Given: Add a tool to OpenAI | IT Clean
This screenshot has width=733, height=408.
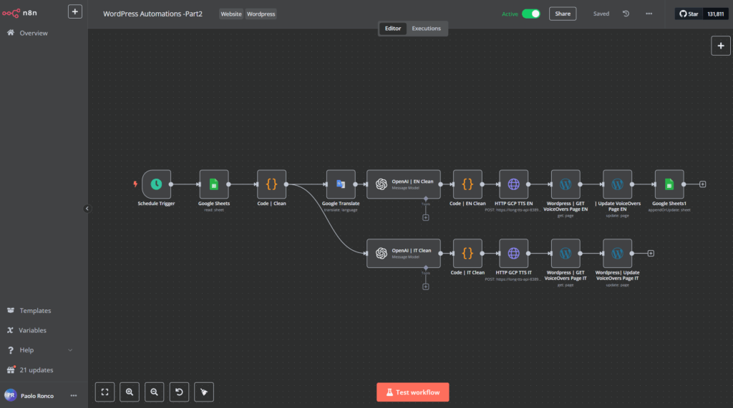Looking at the screenshot, I should click(x=425, y=287).
